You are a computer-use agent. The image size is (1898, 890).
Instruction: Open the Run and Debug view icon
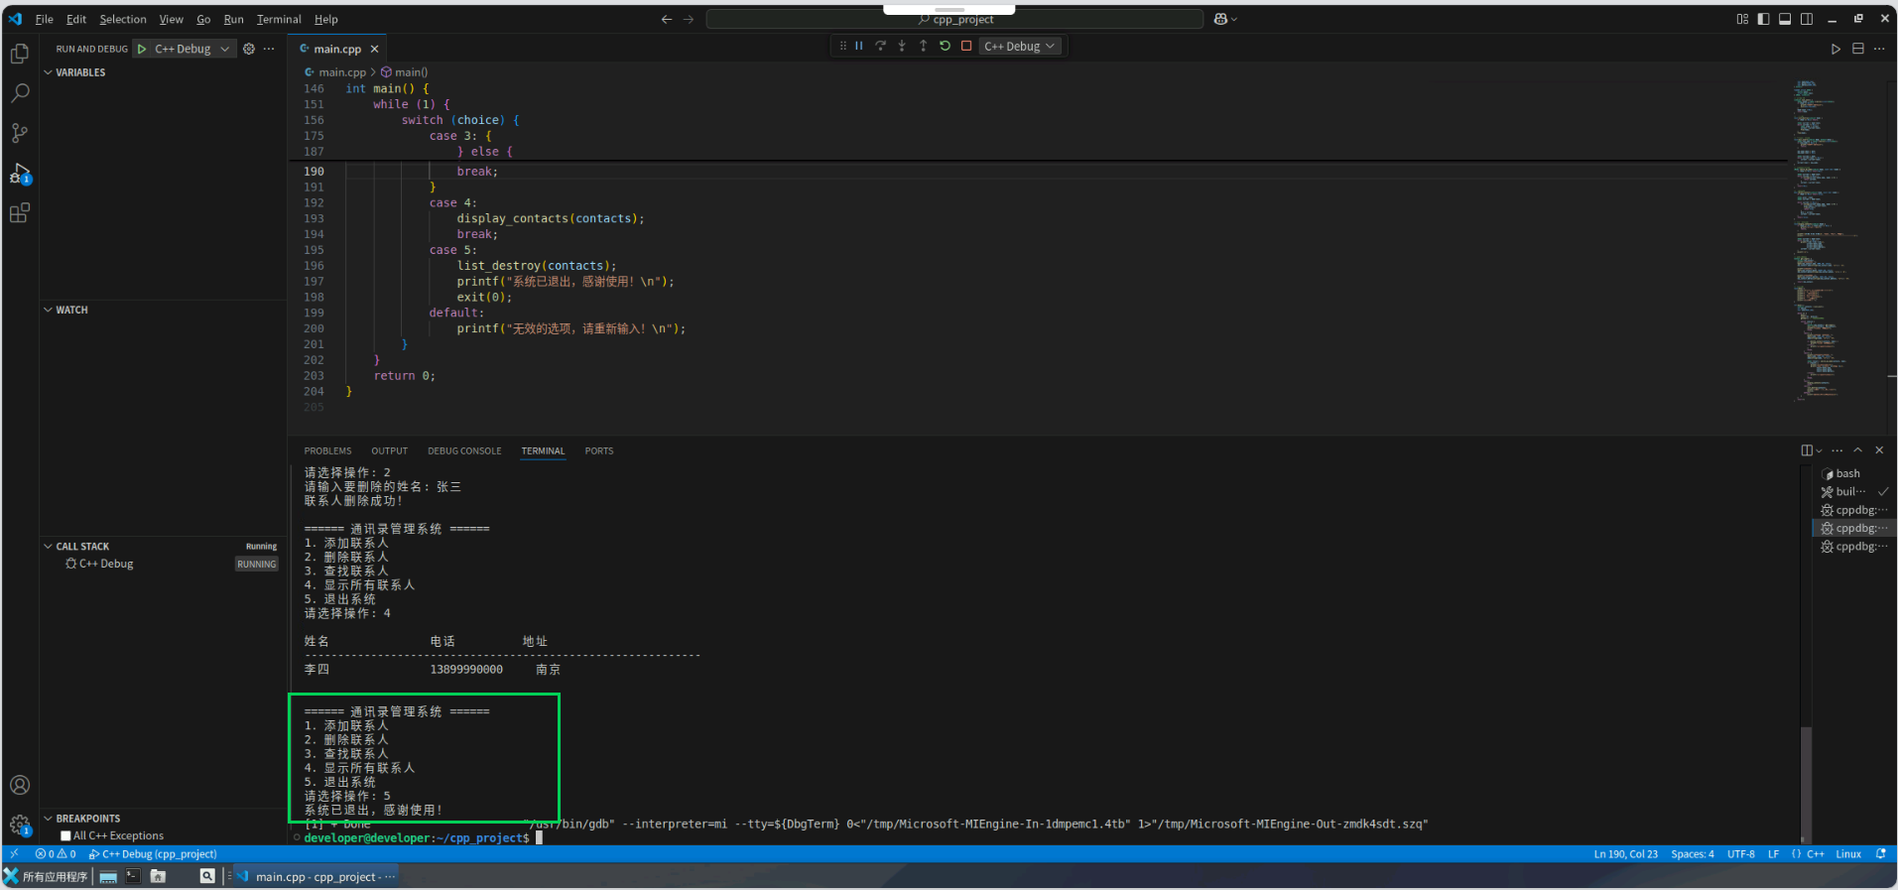(x=19, y=174)
